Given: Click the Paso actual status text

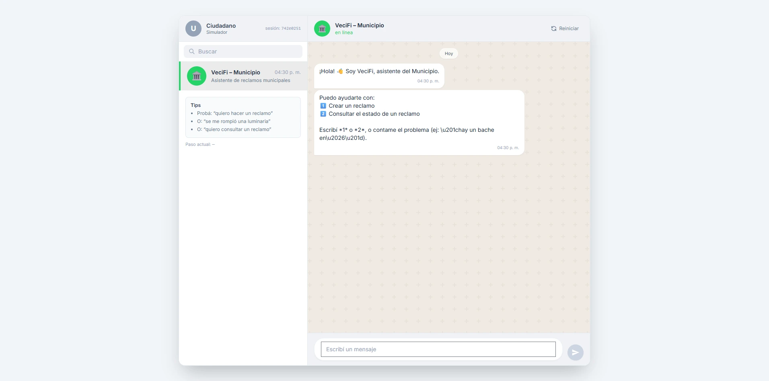Looking at the screenshot, I should pos(200,144).
